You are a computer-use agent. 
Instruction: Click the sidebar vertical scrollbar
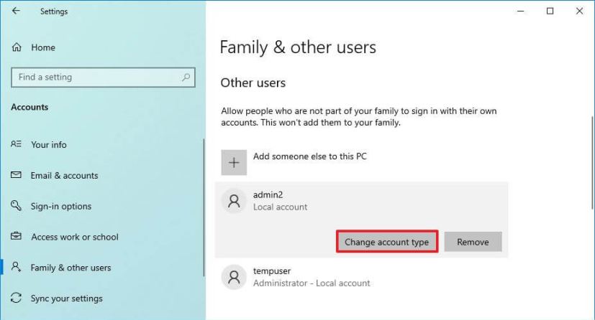click(x=204, y=207)
